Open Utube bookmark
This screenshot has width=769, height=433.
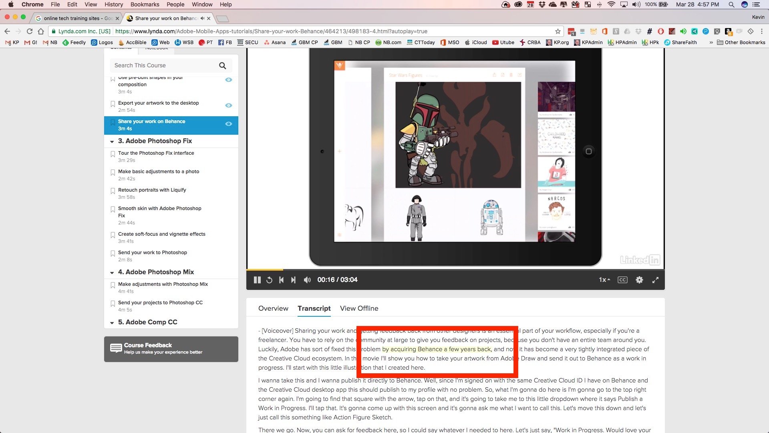[503, 42]
